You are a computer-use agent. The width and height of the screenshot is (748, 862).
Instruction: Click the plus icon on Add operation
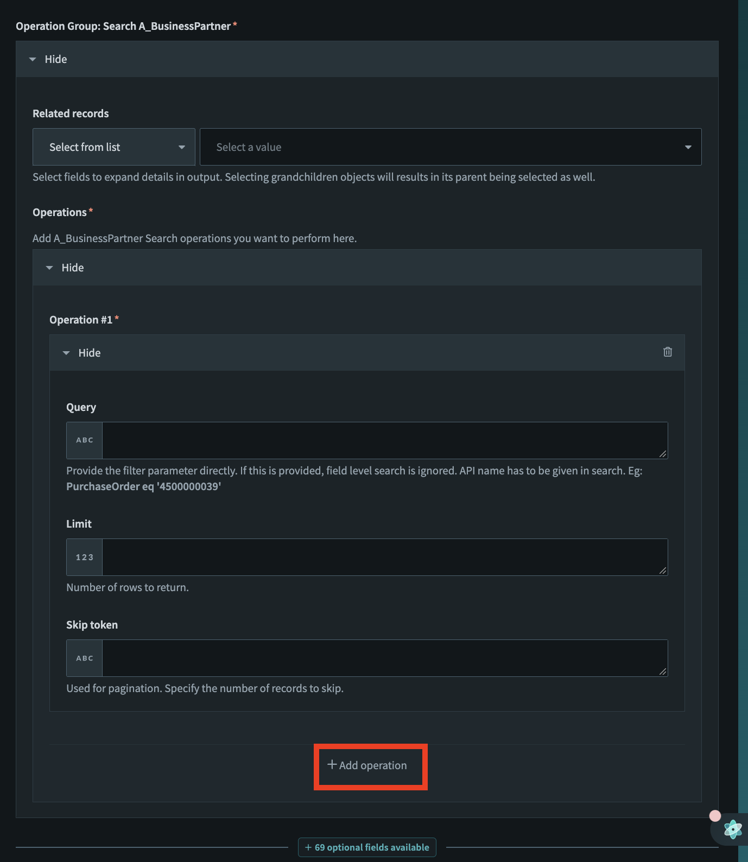click(x=332, y=765)
